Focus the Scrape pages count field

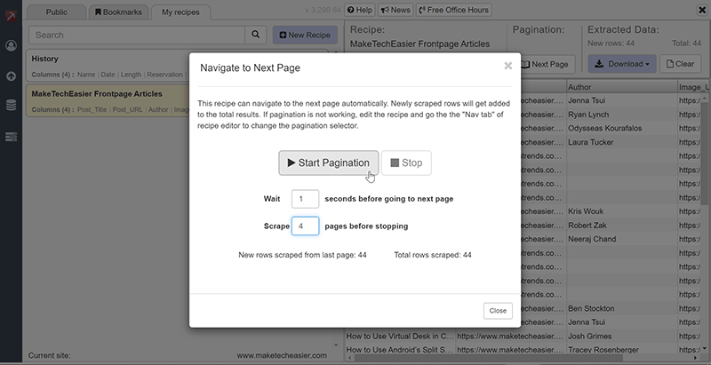point(305,226)
